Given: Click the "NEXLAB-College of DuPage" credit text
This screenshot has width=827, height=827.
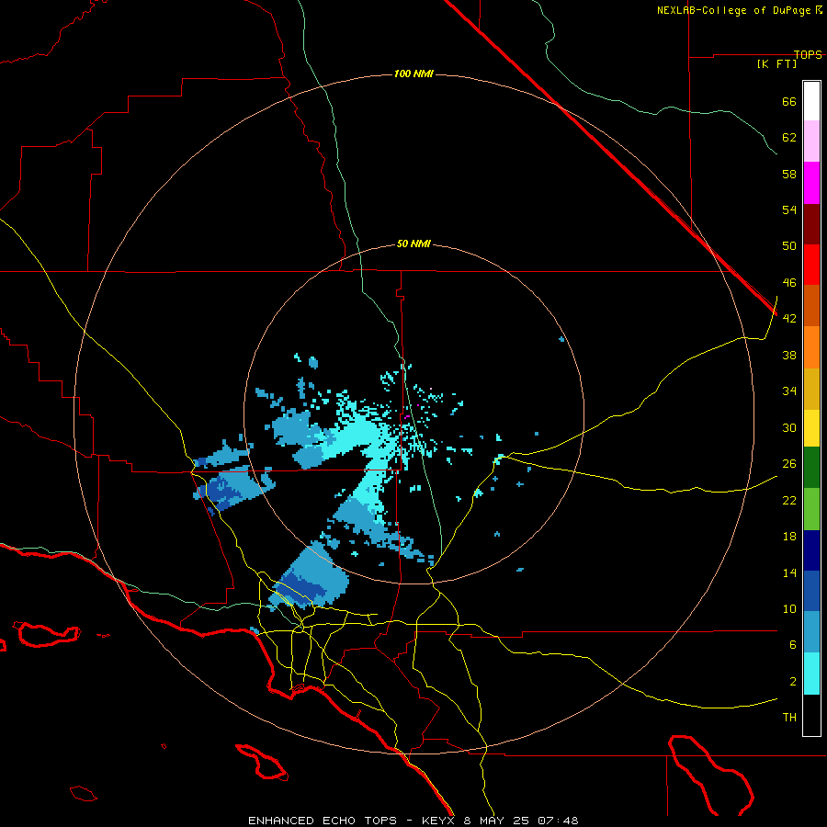Looking at the screenshot, I should click(x=735, y=10).
